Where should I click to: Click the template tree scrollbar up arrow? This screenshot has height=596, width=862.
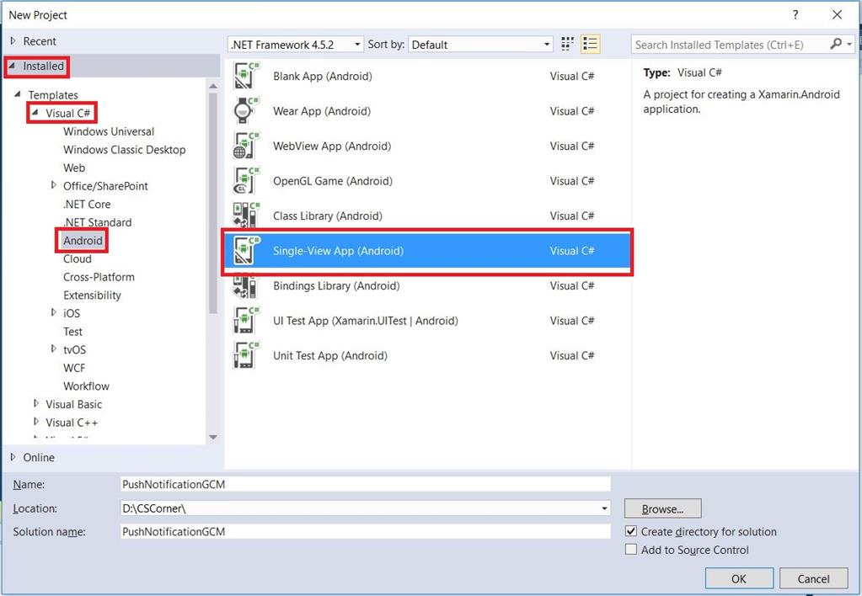[x=213, y=86]
